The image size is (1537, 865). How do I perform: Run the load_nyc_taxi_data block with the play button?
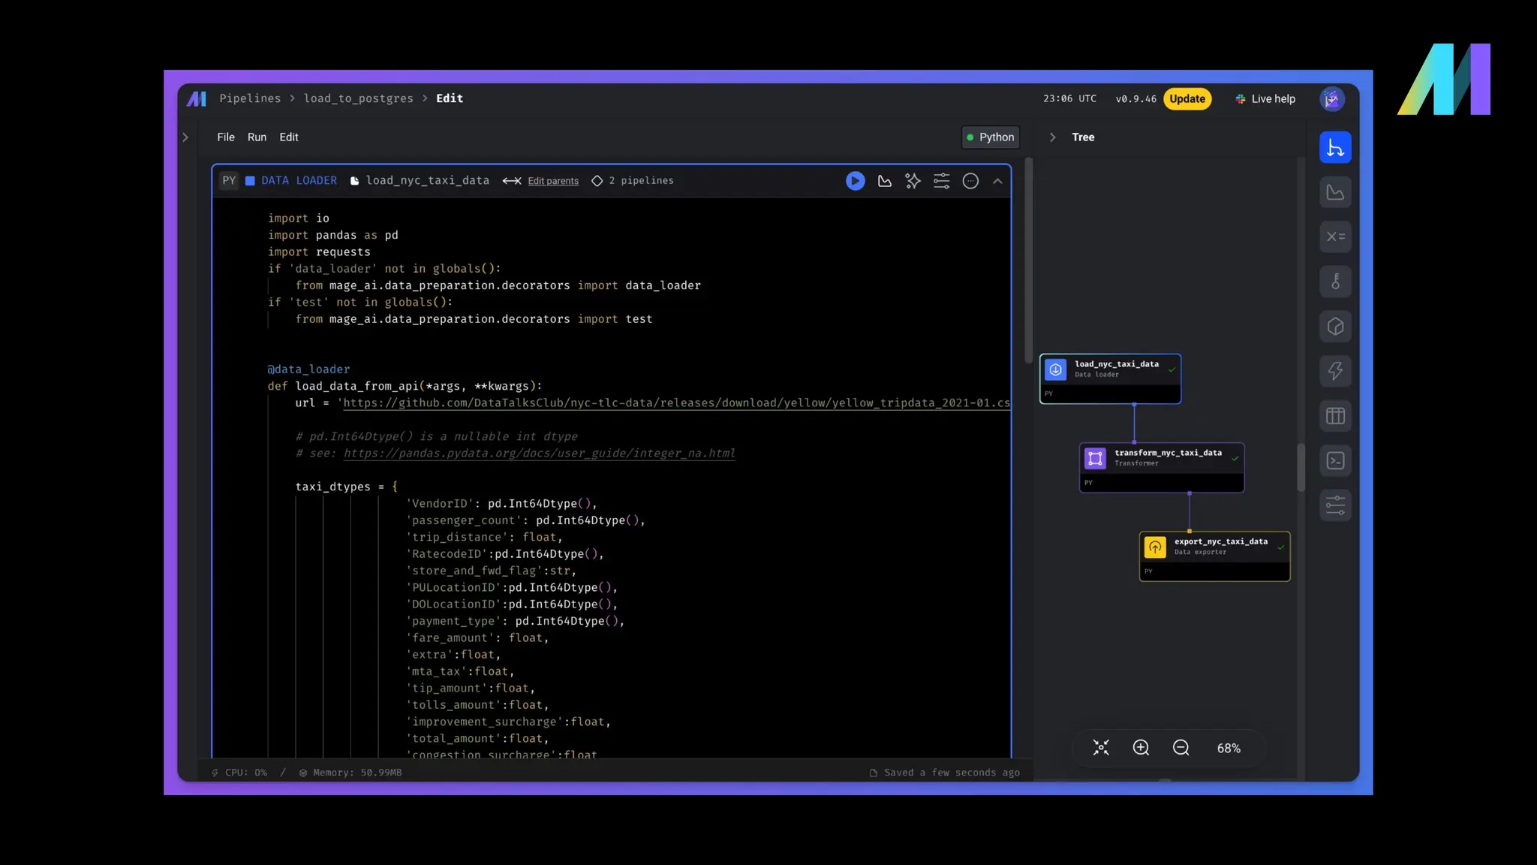[855, 181]
